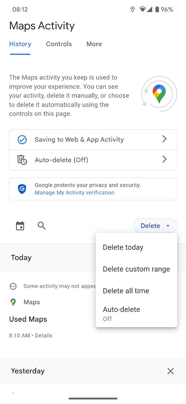
Task: Switch to the More tab
Action: [94, 44]
